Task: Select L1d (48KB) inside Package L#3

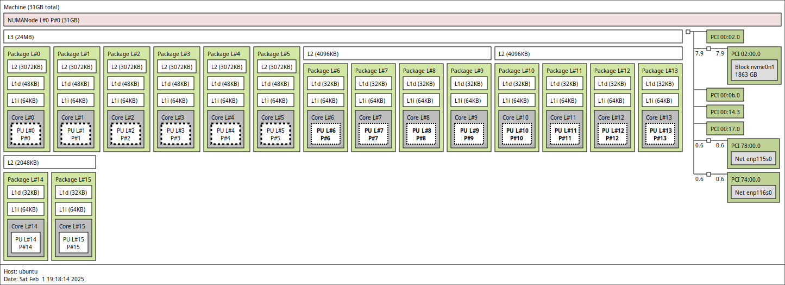Action: (176, 84)
